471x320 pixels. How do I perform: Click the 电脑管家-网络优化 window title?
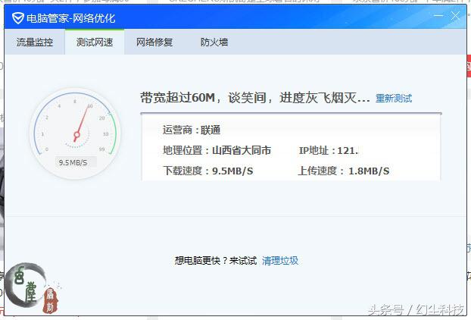pos(71,18)
